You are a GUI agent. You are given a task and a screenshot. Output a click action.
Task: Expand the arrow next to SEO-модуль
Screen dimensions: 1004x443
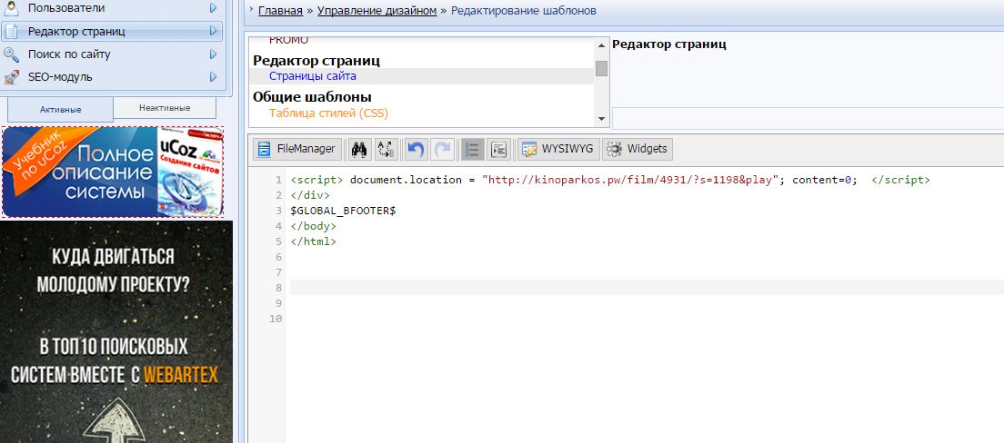click(213, 77)
